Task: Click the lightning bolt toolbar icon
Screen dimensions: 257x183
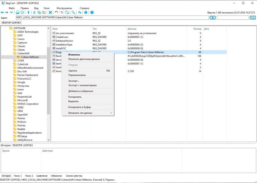Action: pos(80,13)
